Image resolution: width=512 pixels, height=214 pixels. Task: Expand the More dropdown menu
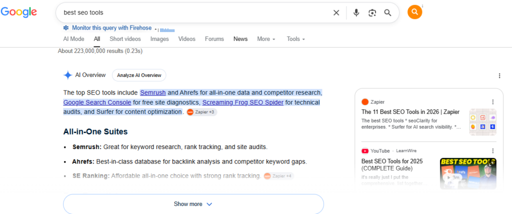coord(266,39)
